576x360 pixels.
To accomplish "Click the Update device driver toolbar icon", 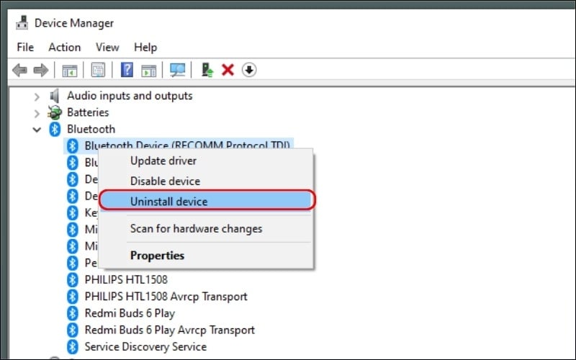I will coord(207,70).
